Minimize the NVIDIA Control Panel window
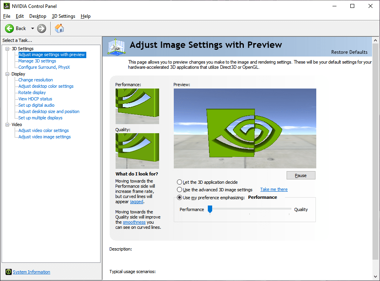 coord(335,6)
